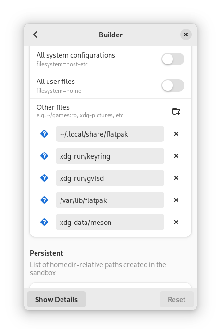Remove the xdg-run/gvfsd entry
Viewport: 221px width, 329px height.
pyautogui.click(x=176, y=178)
